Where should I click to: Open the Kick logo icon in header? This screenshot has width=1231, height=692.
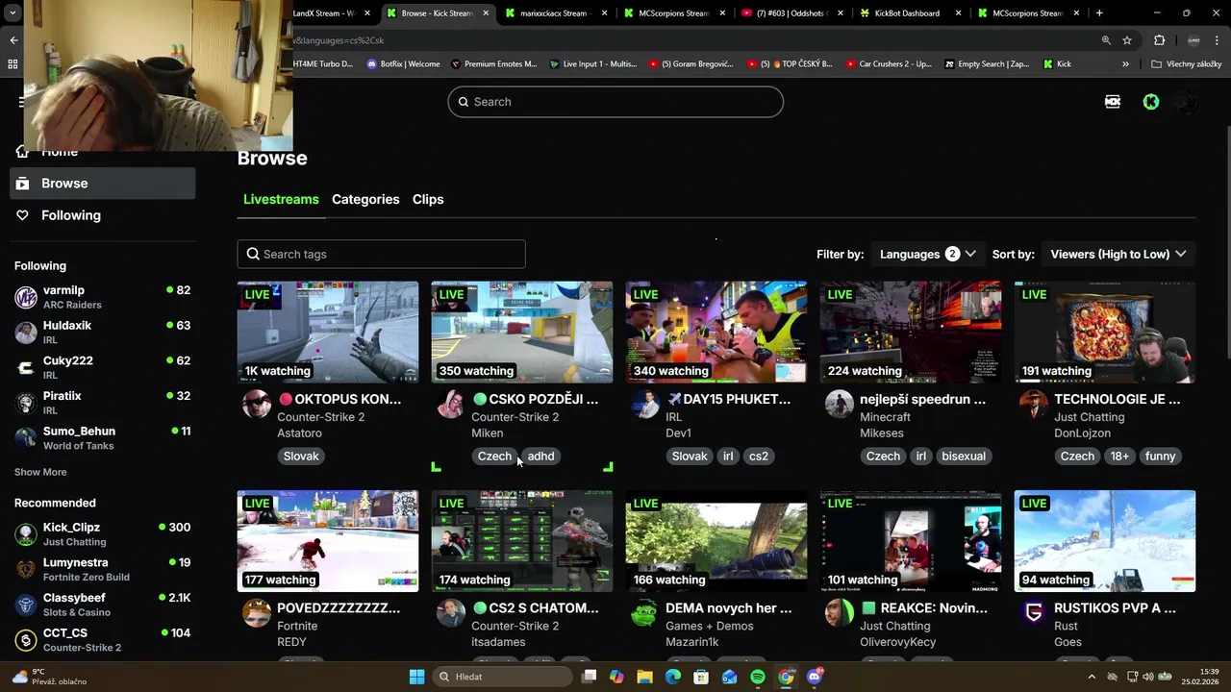[1151, 102]
